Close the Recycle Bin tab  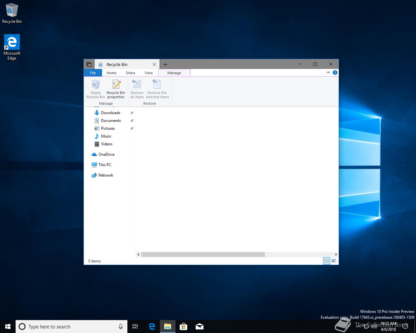point(154,64)
